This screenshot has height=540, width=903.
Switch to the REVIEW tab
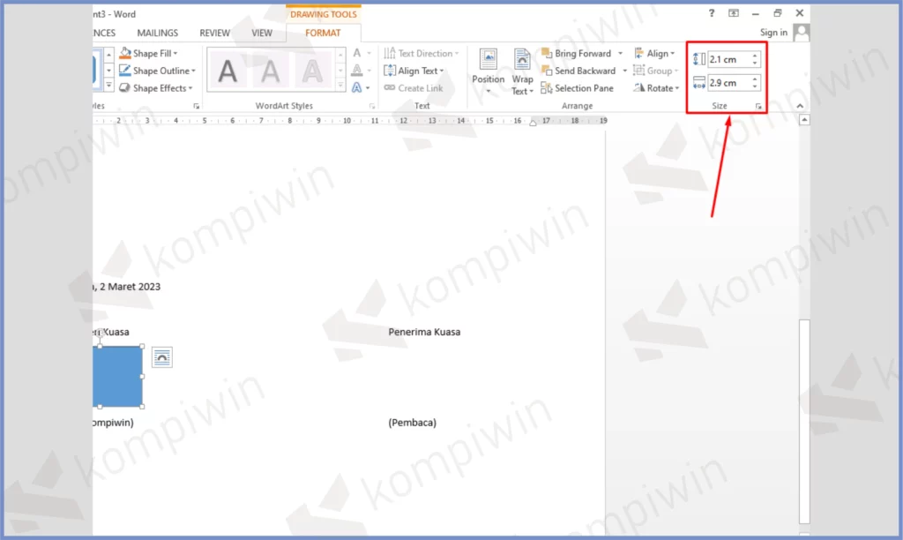pyautogui.click(x=214, y=33)
